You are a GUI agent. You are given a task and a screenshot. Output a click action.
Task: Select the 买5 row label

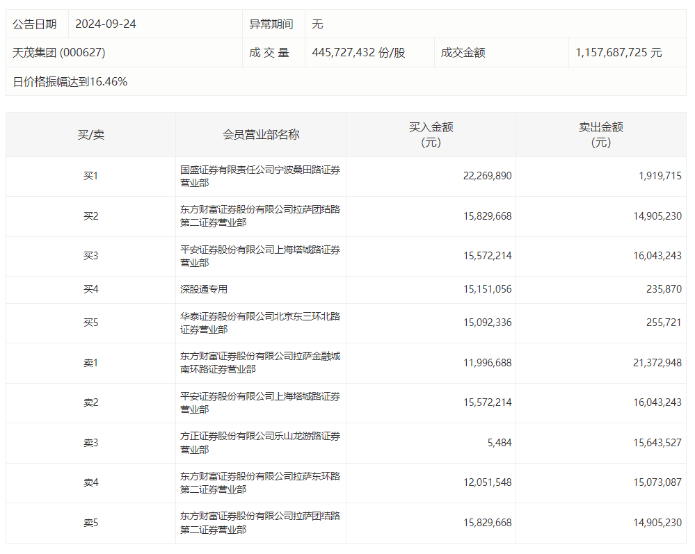91,323
